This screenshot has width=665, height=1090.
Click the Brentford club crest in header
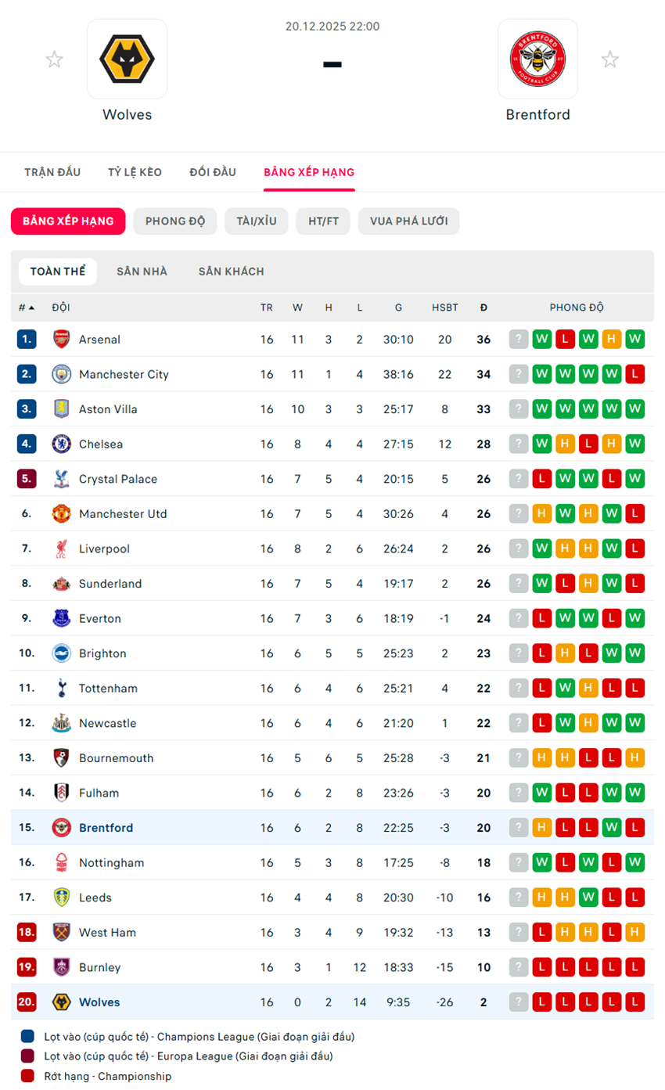[537, 59]
